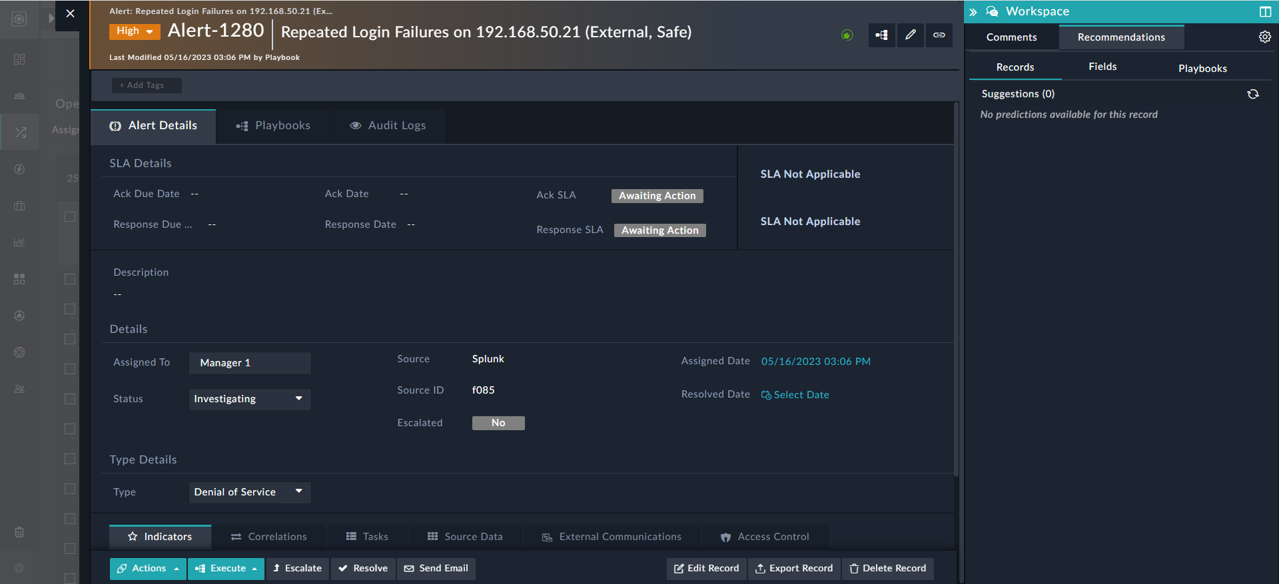Open the Correlations tab
Image resolution: width=1279 pixels, height=584 pixels.
tap(269, 537)
